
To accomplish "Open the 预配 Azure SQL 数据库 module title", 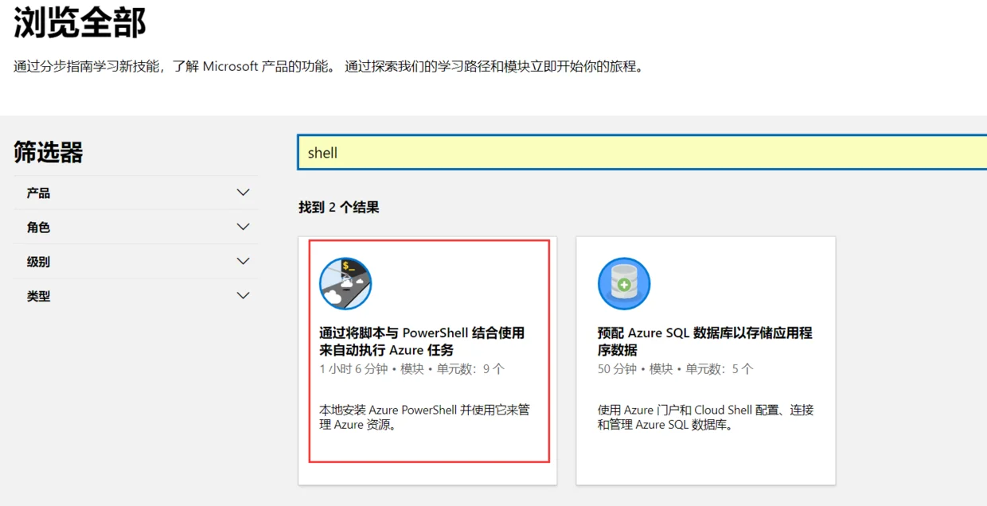I will (x=704, y=341).
